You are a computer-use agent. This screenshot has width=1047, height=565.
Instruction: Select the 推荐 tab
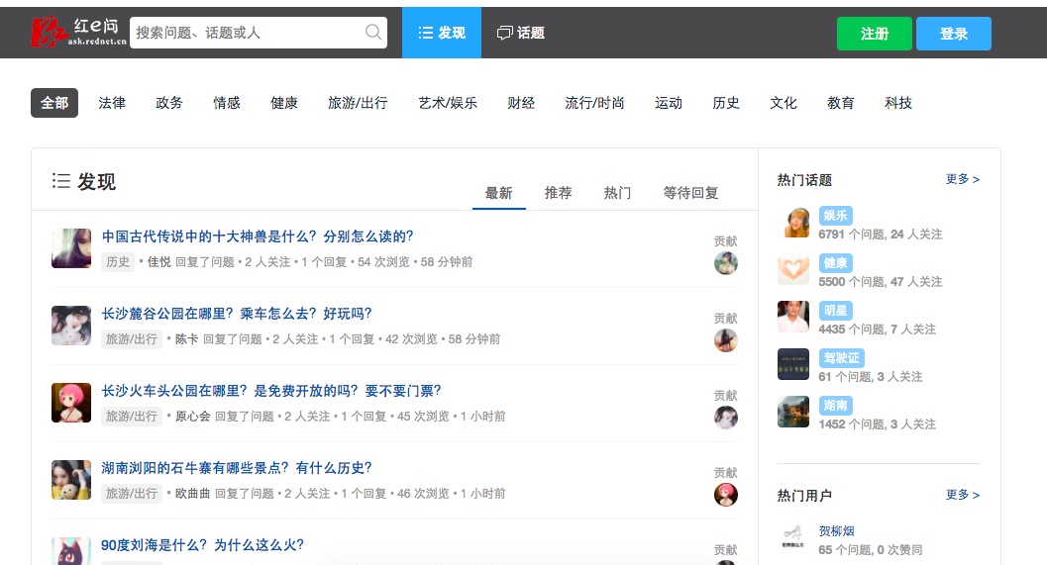coord(558,193)
